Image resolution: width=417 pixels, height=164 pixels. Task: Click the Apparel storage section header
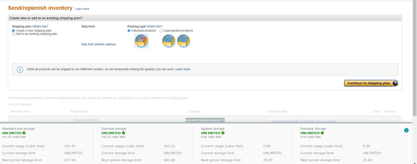point(213,128)
